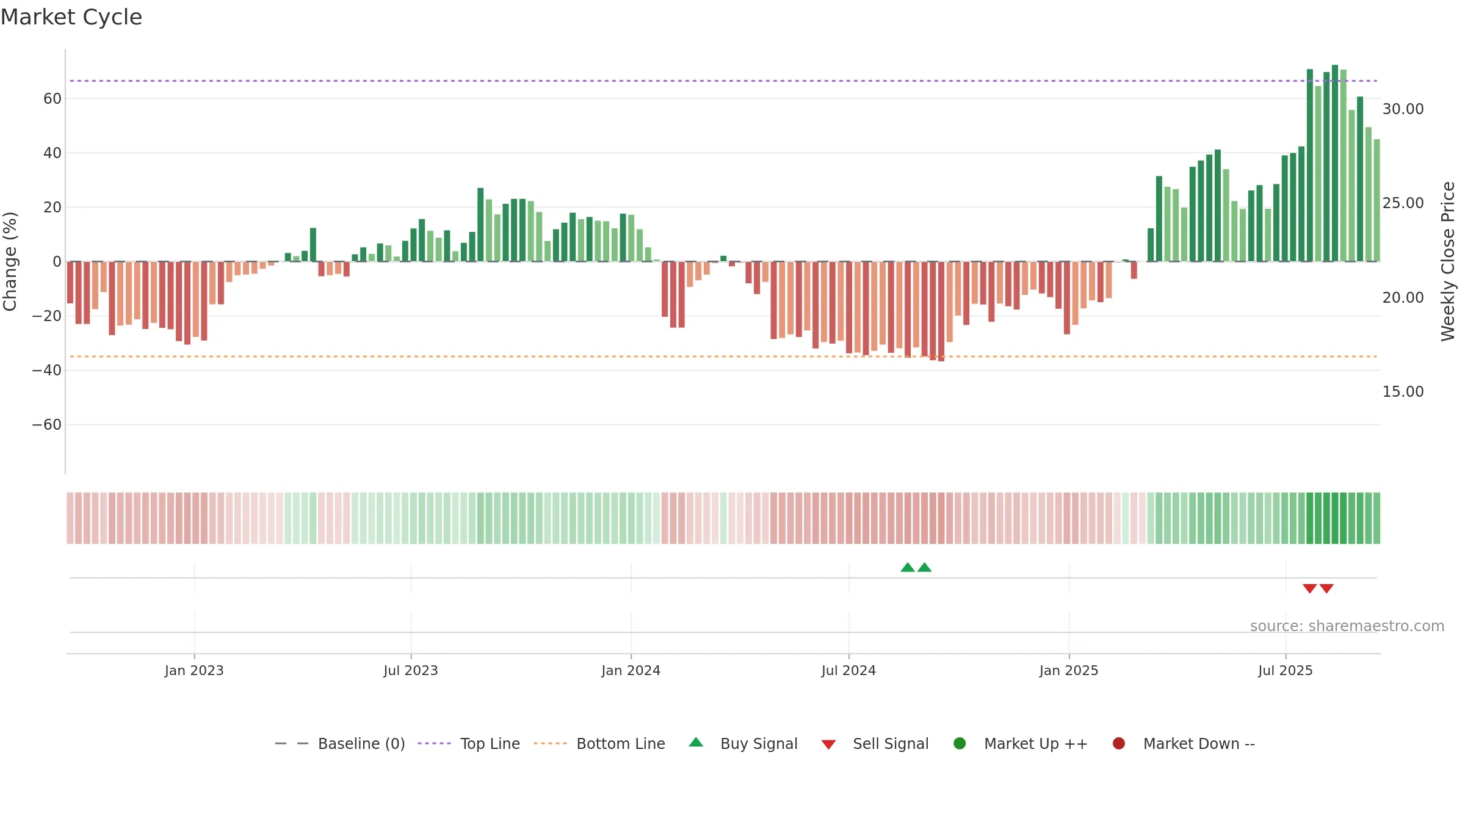The image size is (1465, 824).
Task: Click the Jan 2025 axis label
Action: point(1069,671)
